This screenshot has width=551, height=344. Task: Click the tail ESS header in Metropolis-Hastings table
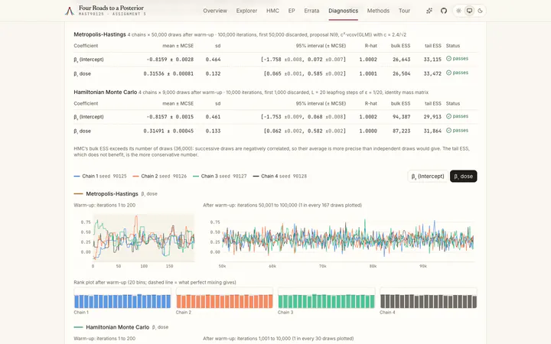point(433,46)
